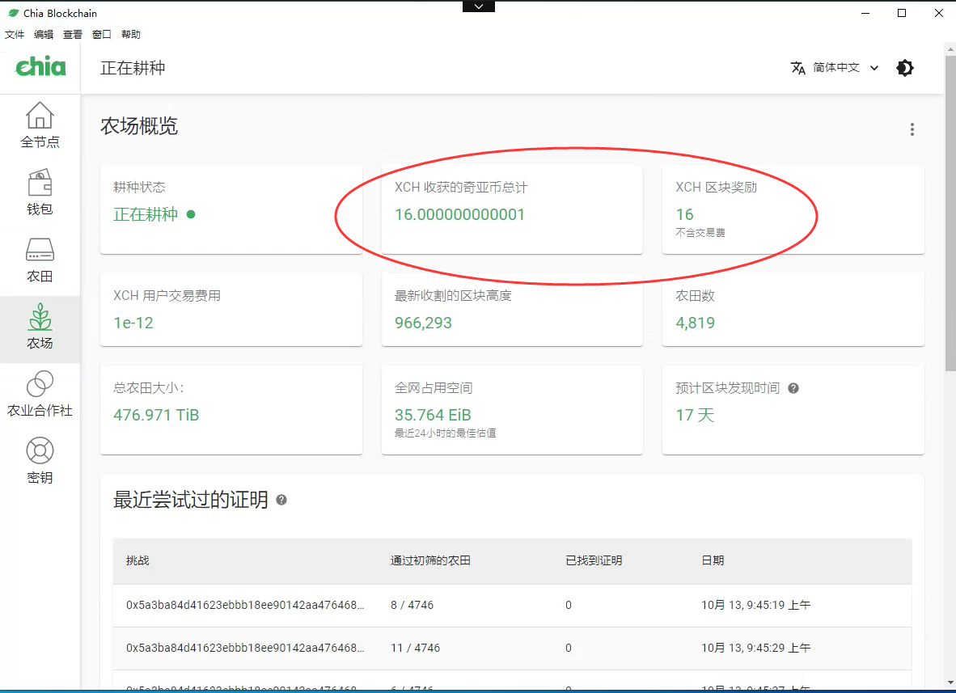Viewport: 956px width, 693px height.
Task: Click the 挑战 column header
Action: [x=137, y=560]
